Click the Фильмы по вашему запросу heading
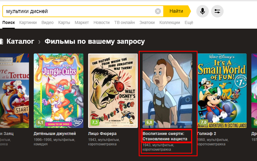 click(95, 41)
